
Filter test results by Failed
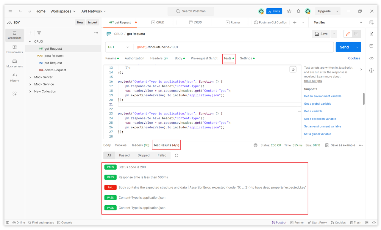pyautogui.click(x=162, y=155)
